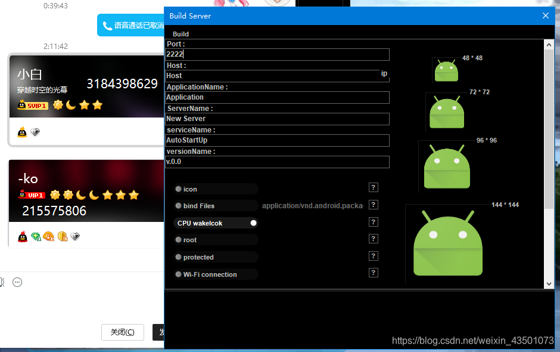Open the Build menu
The image size is (560, 352).
(x=181, y=34)
